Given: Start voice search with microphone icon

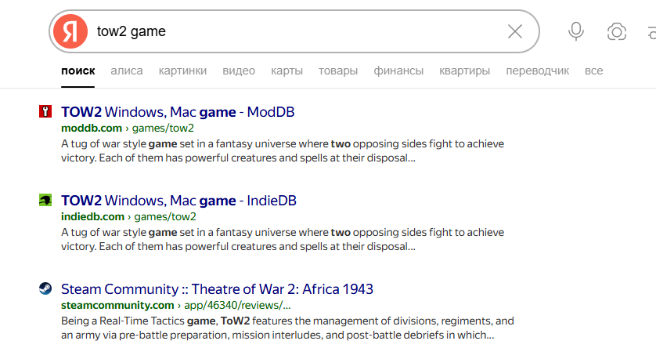Looking at the screenshot, I should tap(576, 31).
